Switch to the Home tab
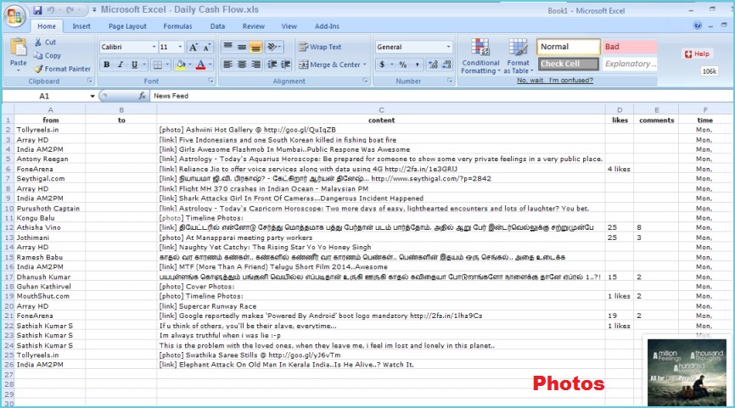Viewport: 735px width, 408px height. point(47,26)
